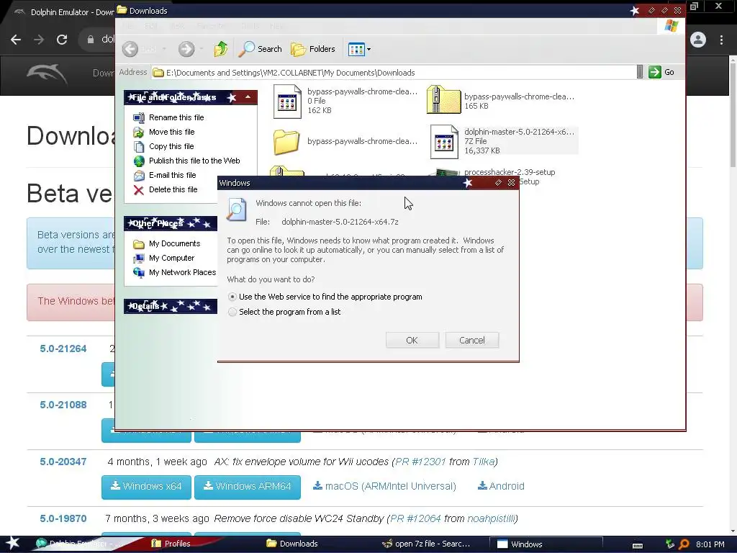Click Chrome forward arrow button
The width and height of the screenshot is (737, 553).
pyautogui.click(x=39, y=40)
